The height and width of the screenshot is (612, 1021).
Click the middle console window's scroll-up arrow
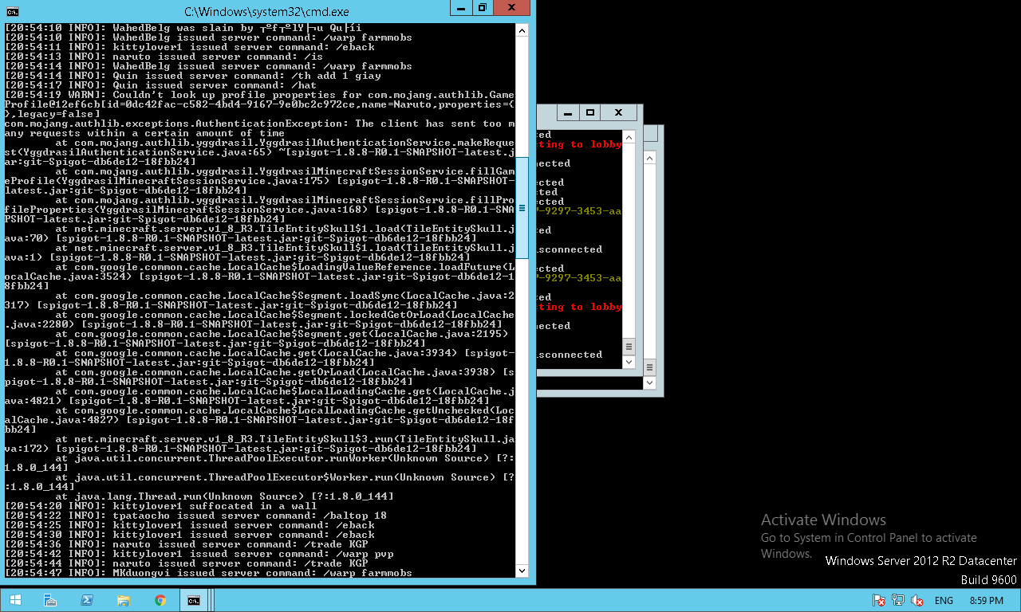(x=629, y=137)
